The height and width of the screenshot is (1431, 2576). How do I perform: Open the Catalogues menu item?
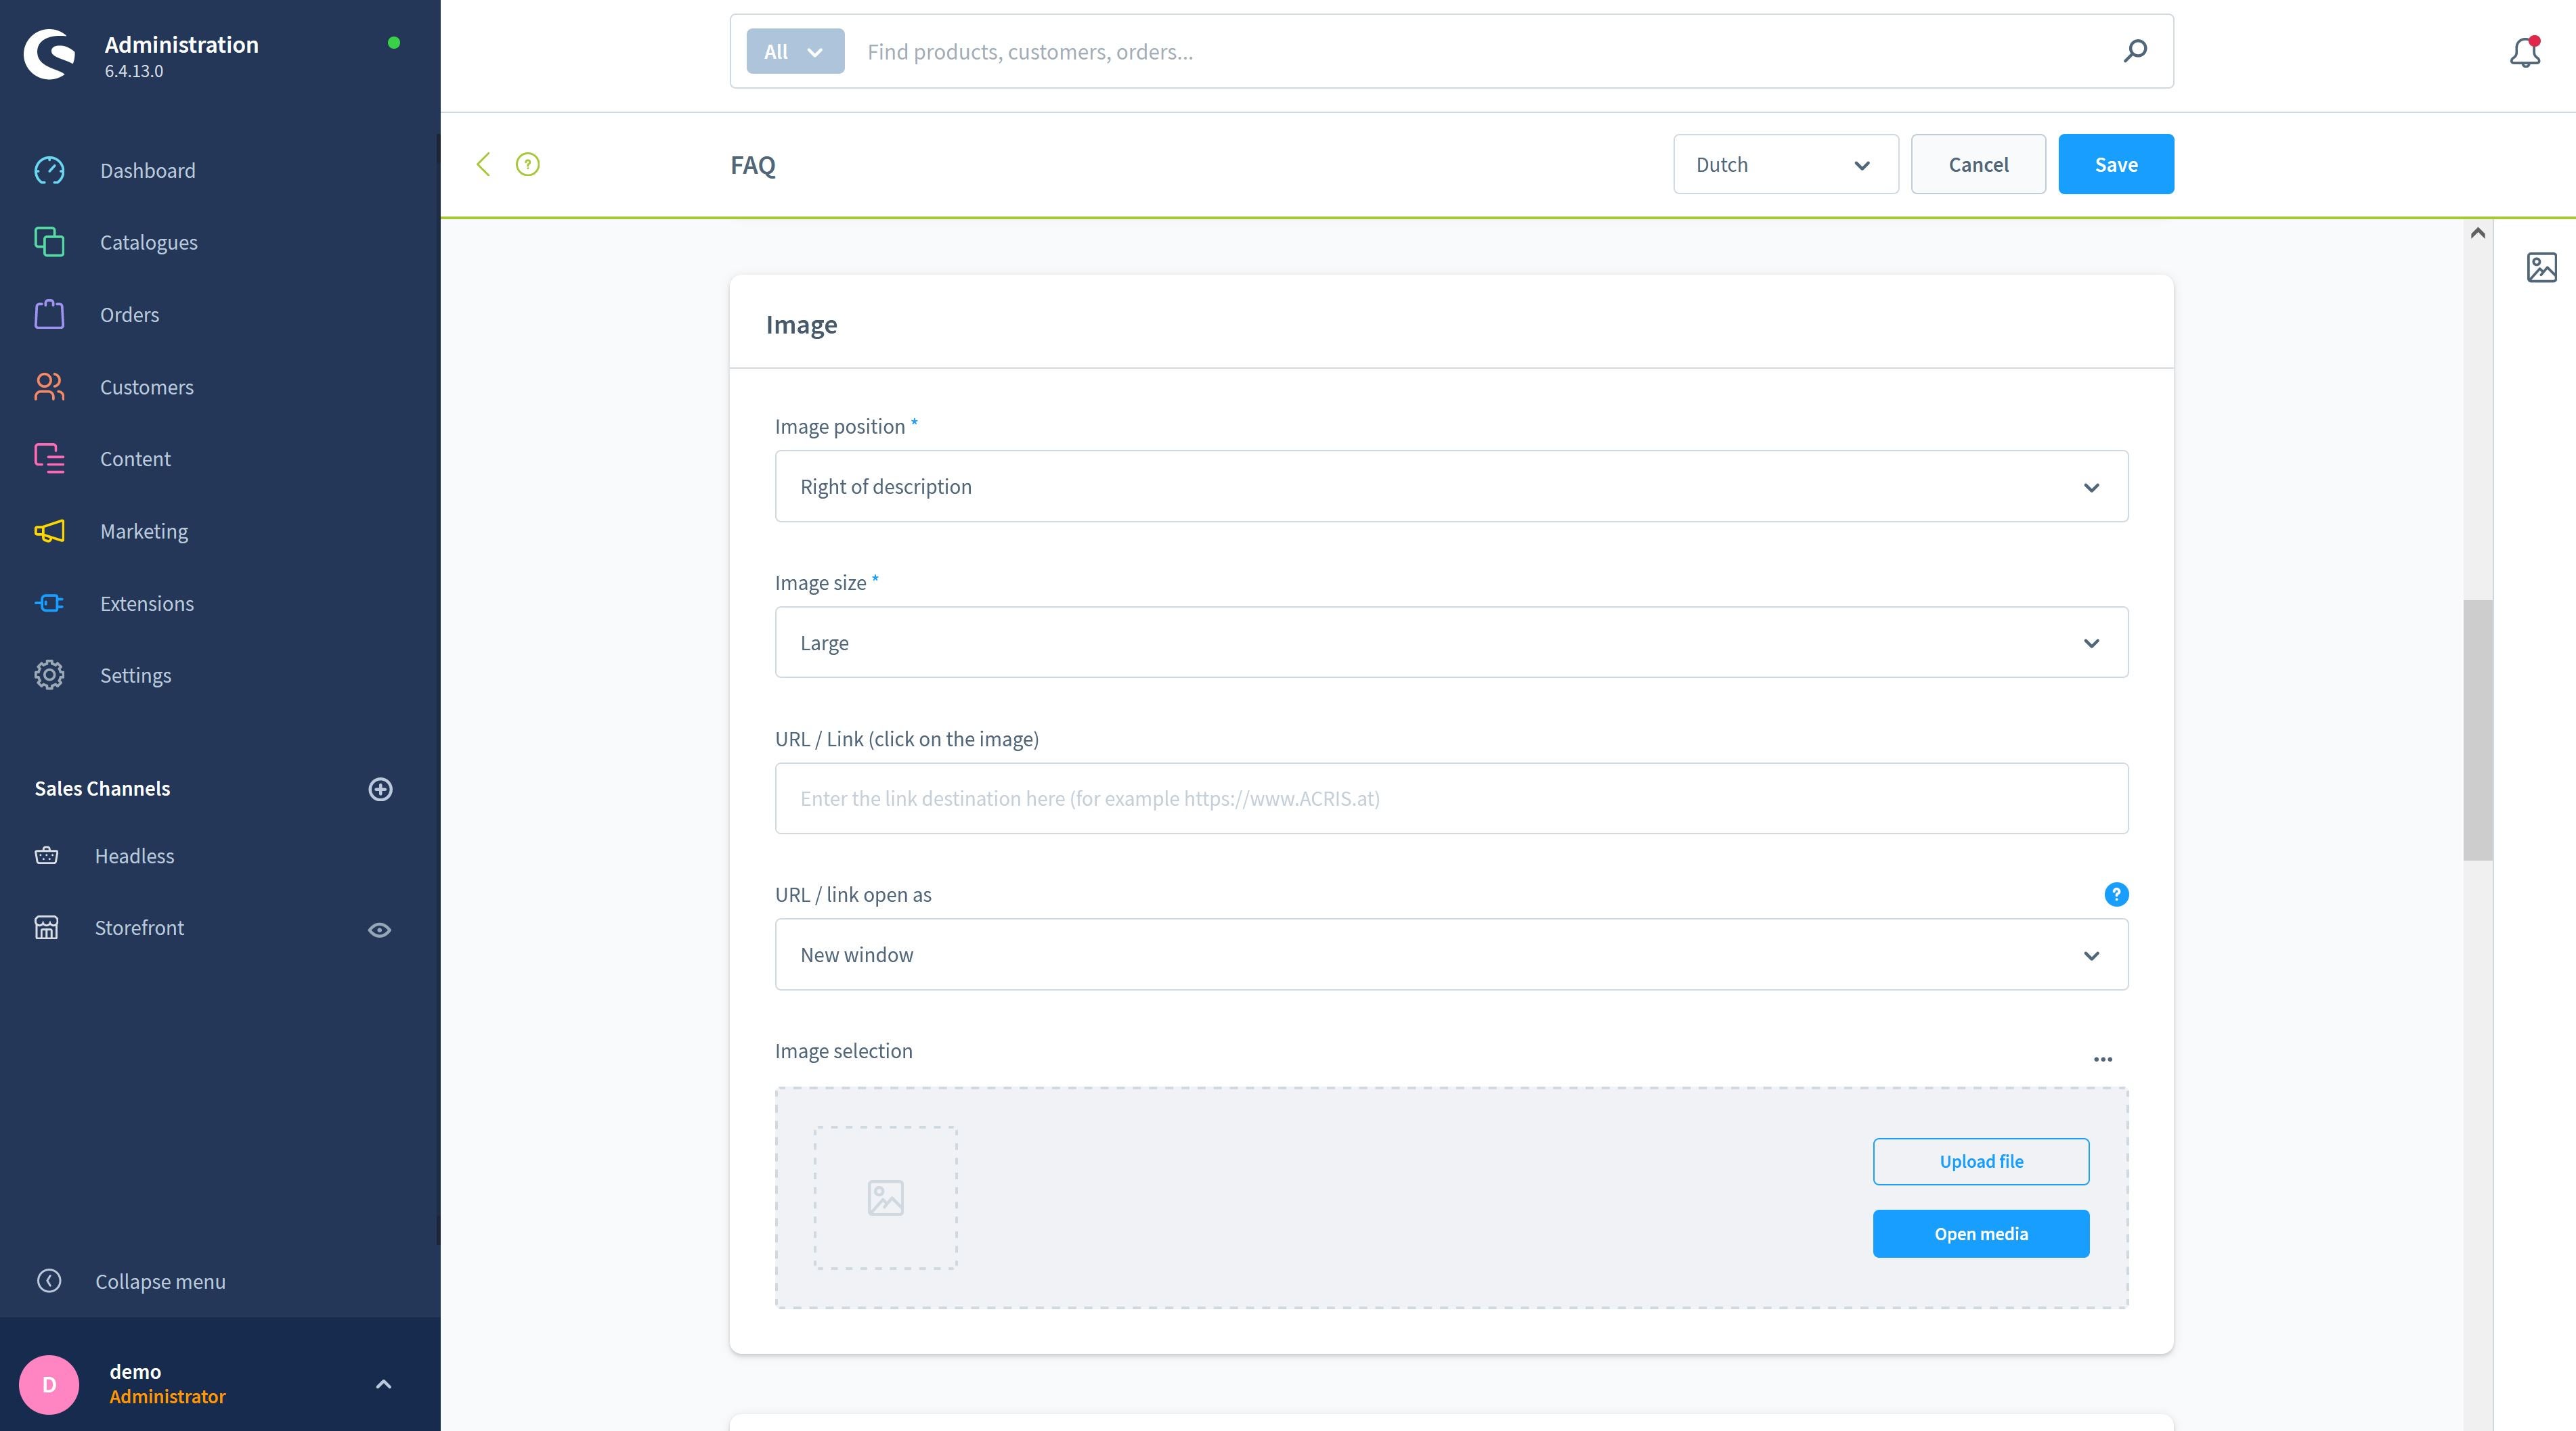(x=148, y=243)
